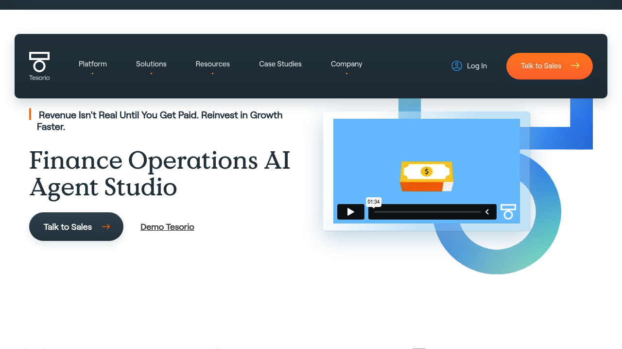622x349 pixels.
Task: Play the Tesorio intro video
Action: [351, 212]
